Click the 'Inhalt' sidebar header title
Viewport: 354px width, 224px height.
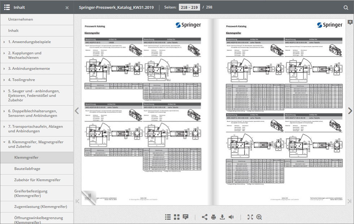[19, 8]
